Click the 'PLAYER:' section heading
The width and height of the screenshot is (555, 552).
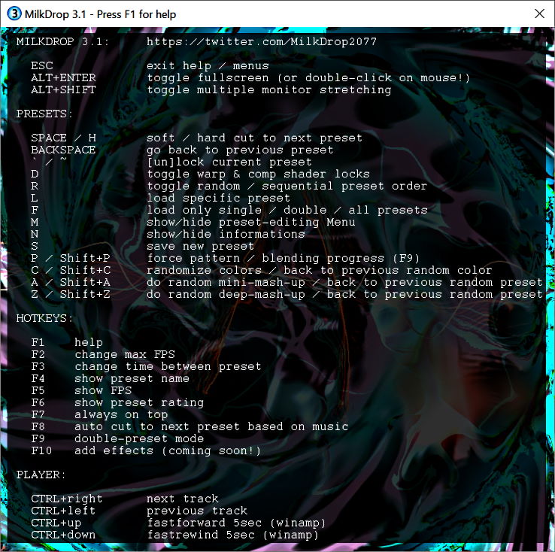point(41,475)
